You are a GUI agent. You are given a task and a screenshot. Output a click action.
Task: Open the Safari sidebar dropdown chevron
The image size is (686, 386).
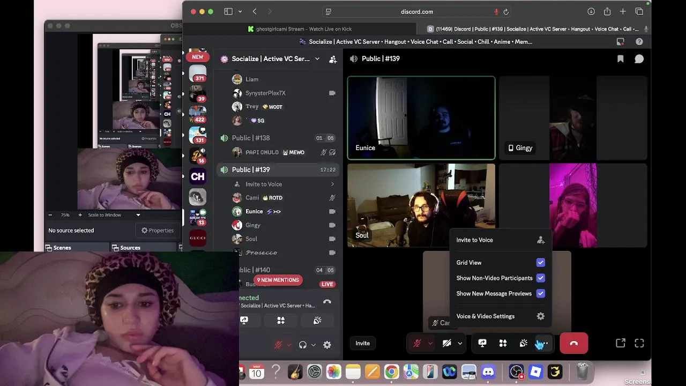tap(240, 12)
